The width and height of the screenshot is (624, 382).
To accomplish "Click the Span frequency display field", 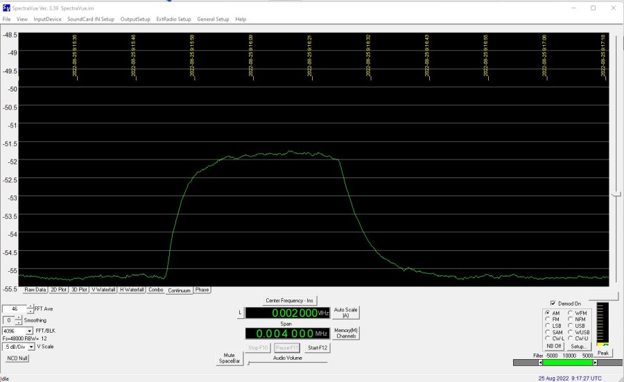I will (x=287, y=333).
